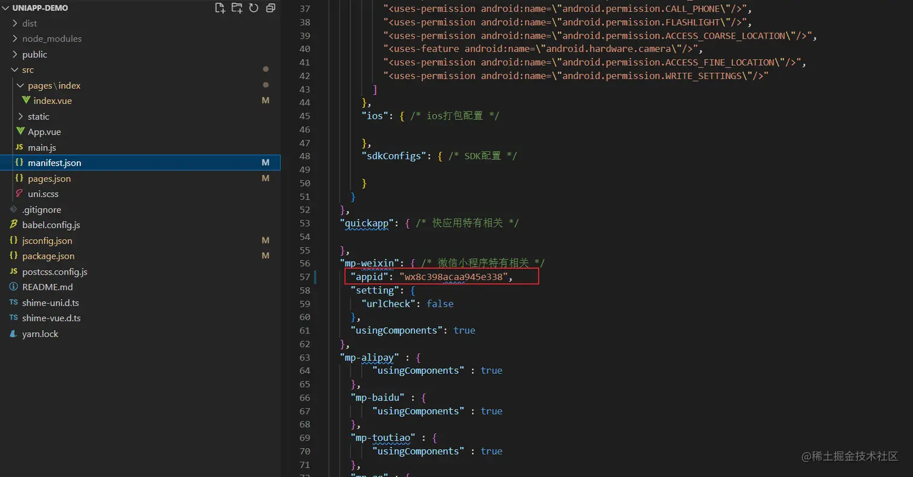Click the Vue icon beside index.vue
This screenshot has width=913, height=477.
click(26, 101)
